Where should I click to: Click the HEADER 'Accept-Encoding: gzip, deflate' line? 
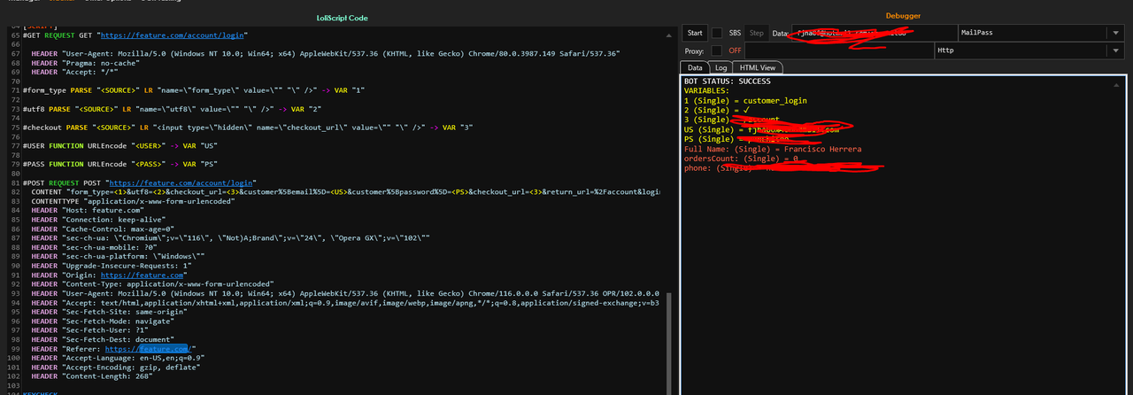click(x=115, y=367)
